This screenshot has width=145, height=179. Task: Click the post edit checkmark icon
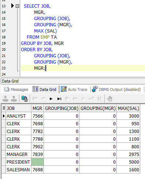coord(92,99)
